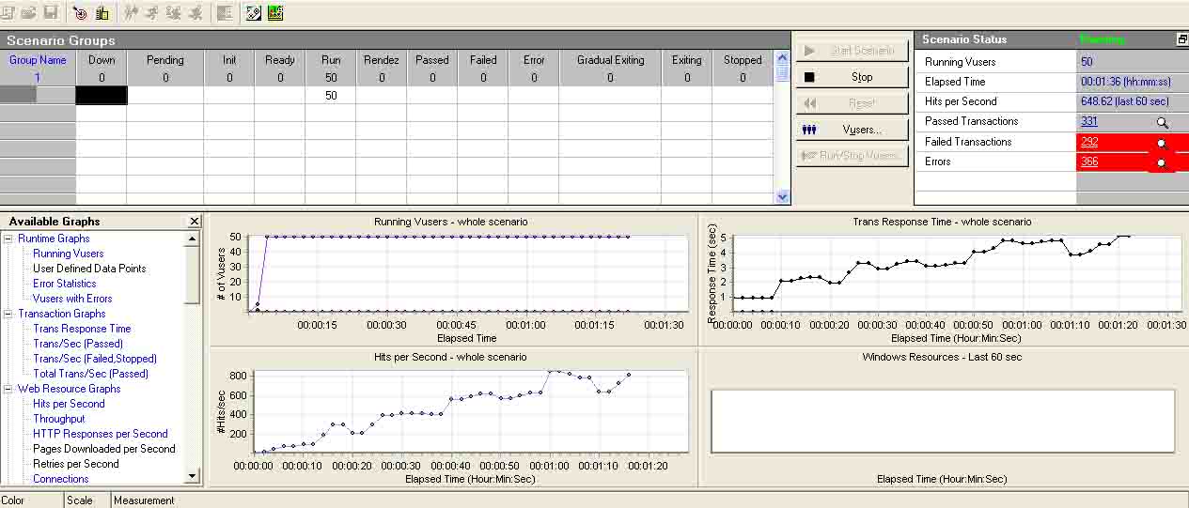Open the 366 errors link
Image resolution: width=1189 pixels, height=508 pixels.
(x=1089, y=162)
